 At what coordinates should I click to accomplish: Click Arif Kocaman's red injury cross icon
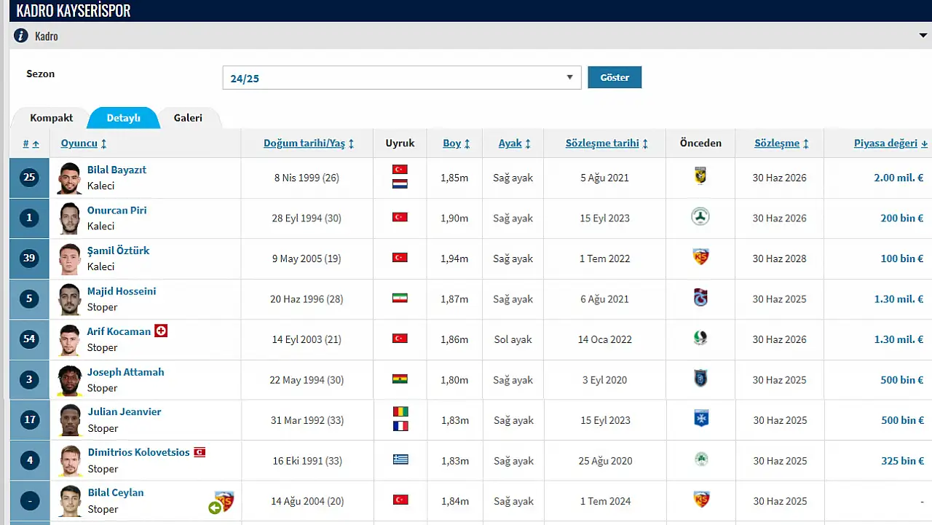161,331
